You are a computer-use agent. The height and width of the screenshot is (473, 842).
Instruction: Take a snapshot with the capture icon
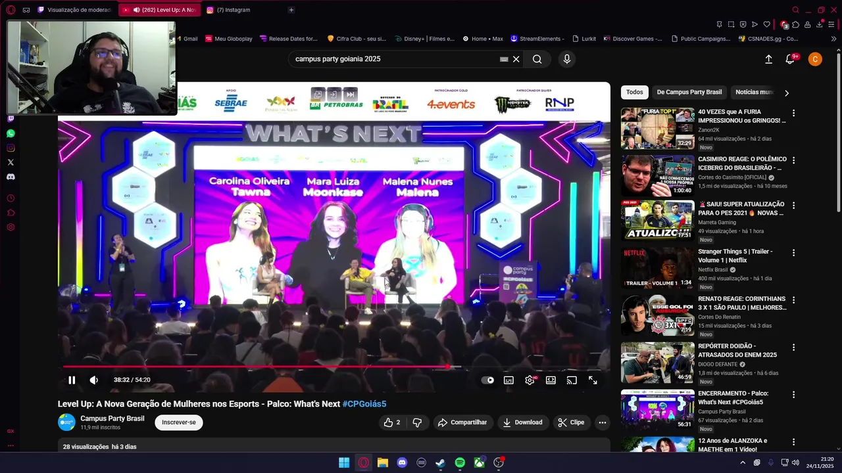point(731,24)
